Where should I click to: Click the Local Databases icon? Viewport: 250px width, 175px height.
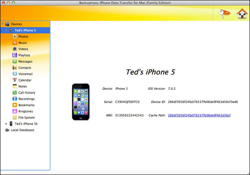[x=7, y=130]
